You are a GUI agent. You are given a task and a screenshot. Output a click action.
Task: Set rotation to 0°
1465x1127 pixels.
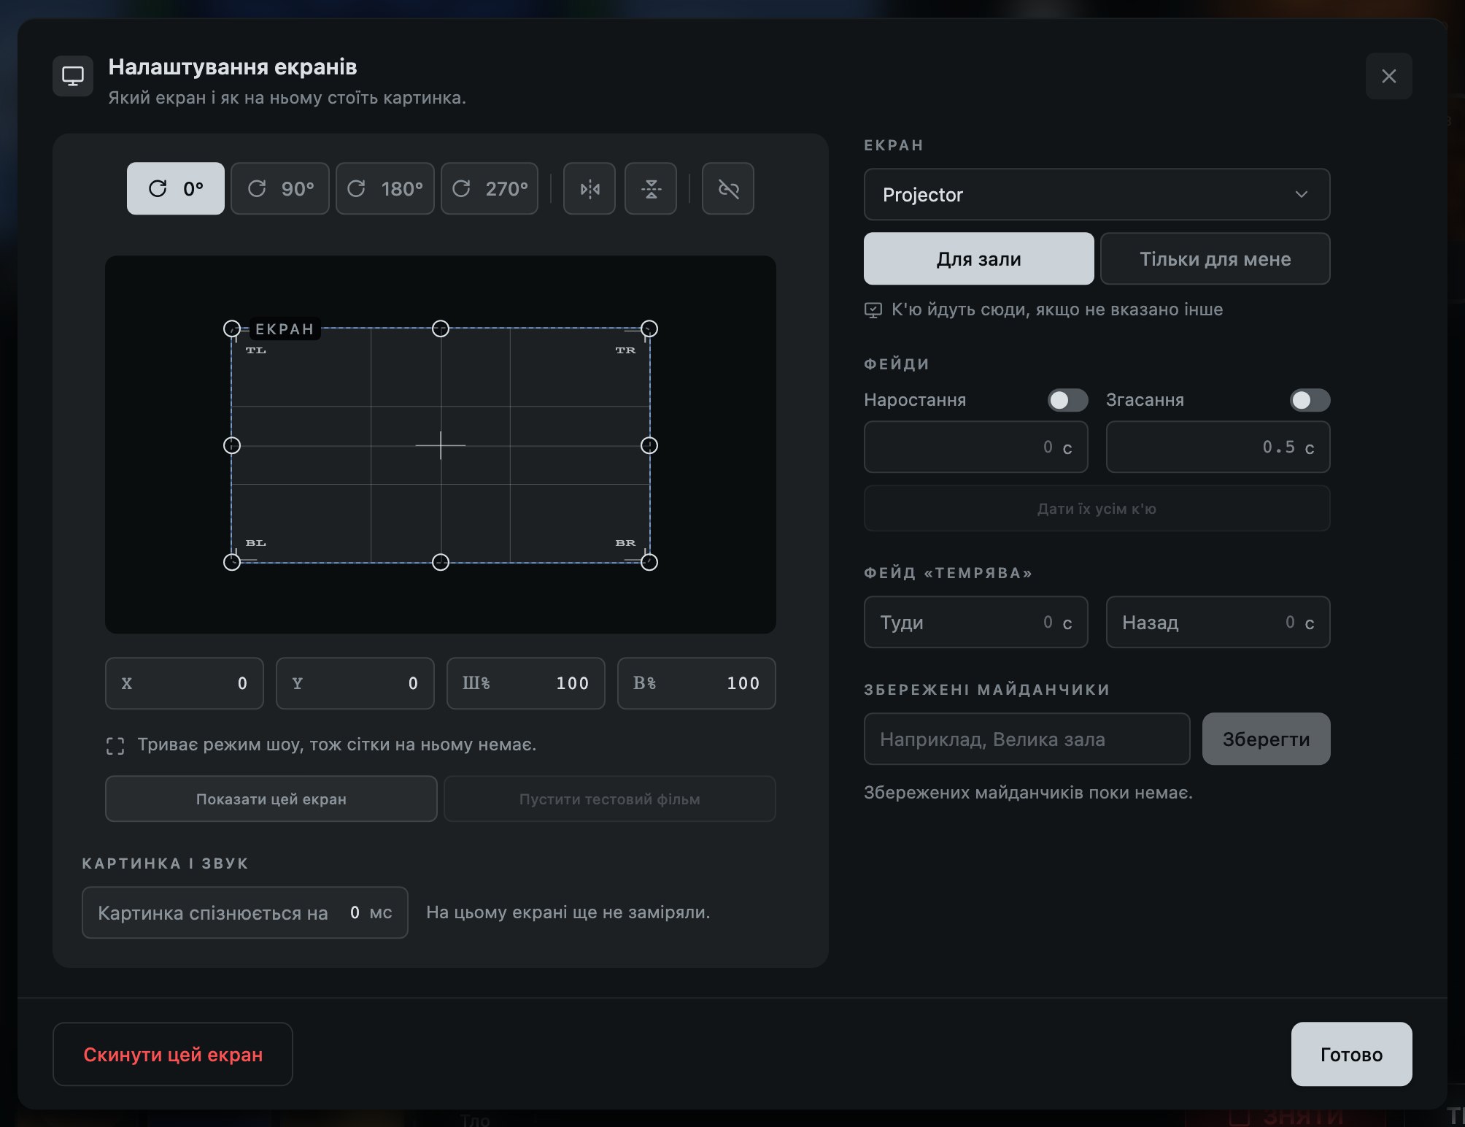176,188
